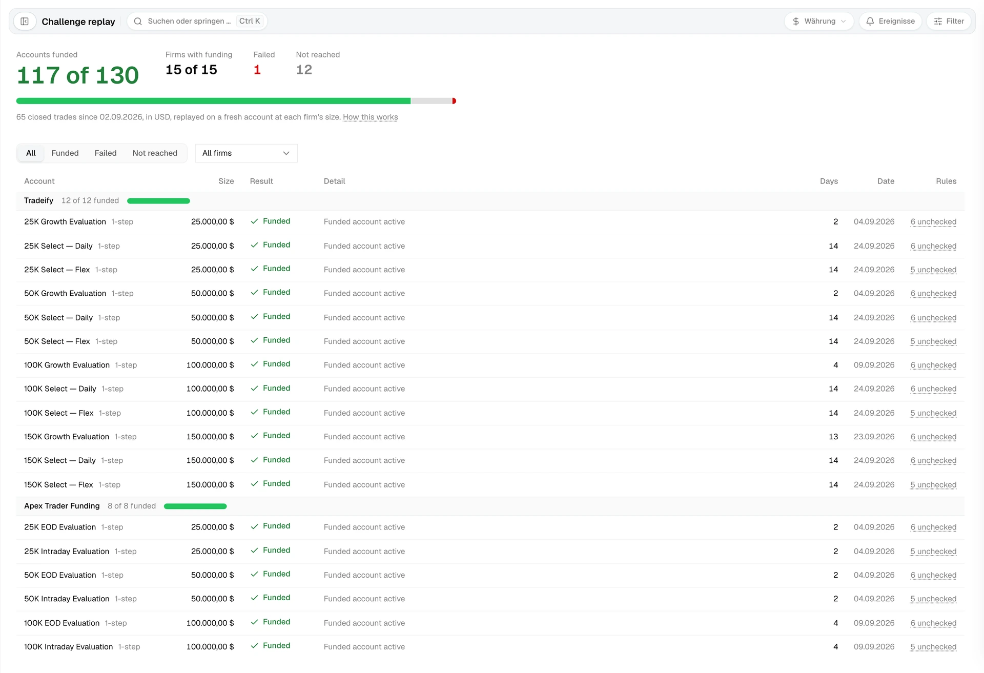Click the Apex Trader Funding progress bar
This screenshot has height=673, width=984.
pyautogui.click(x=195, y=506)
